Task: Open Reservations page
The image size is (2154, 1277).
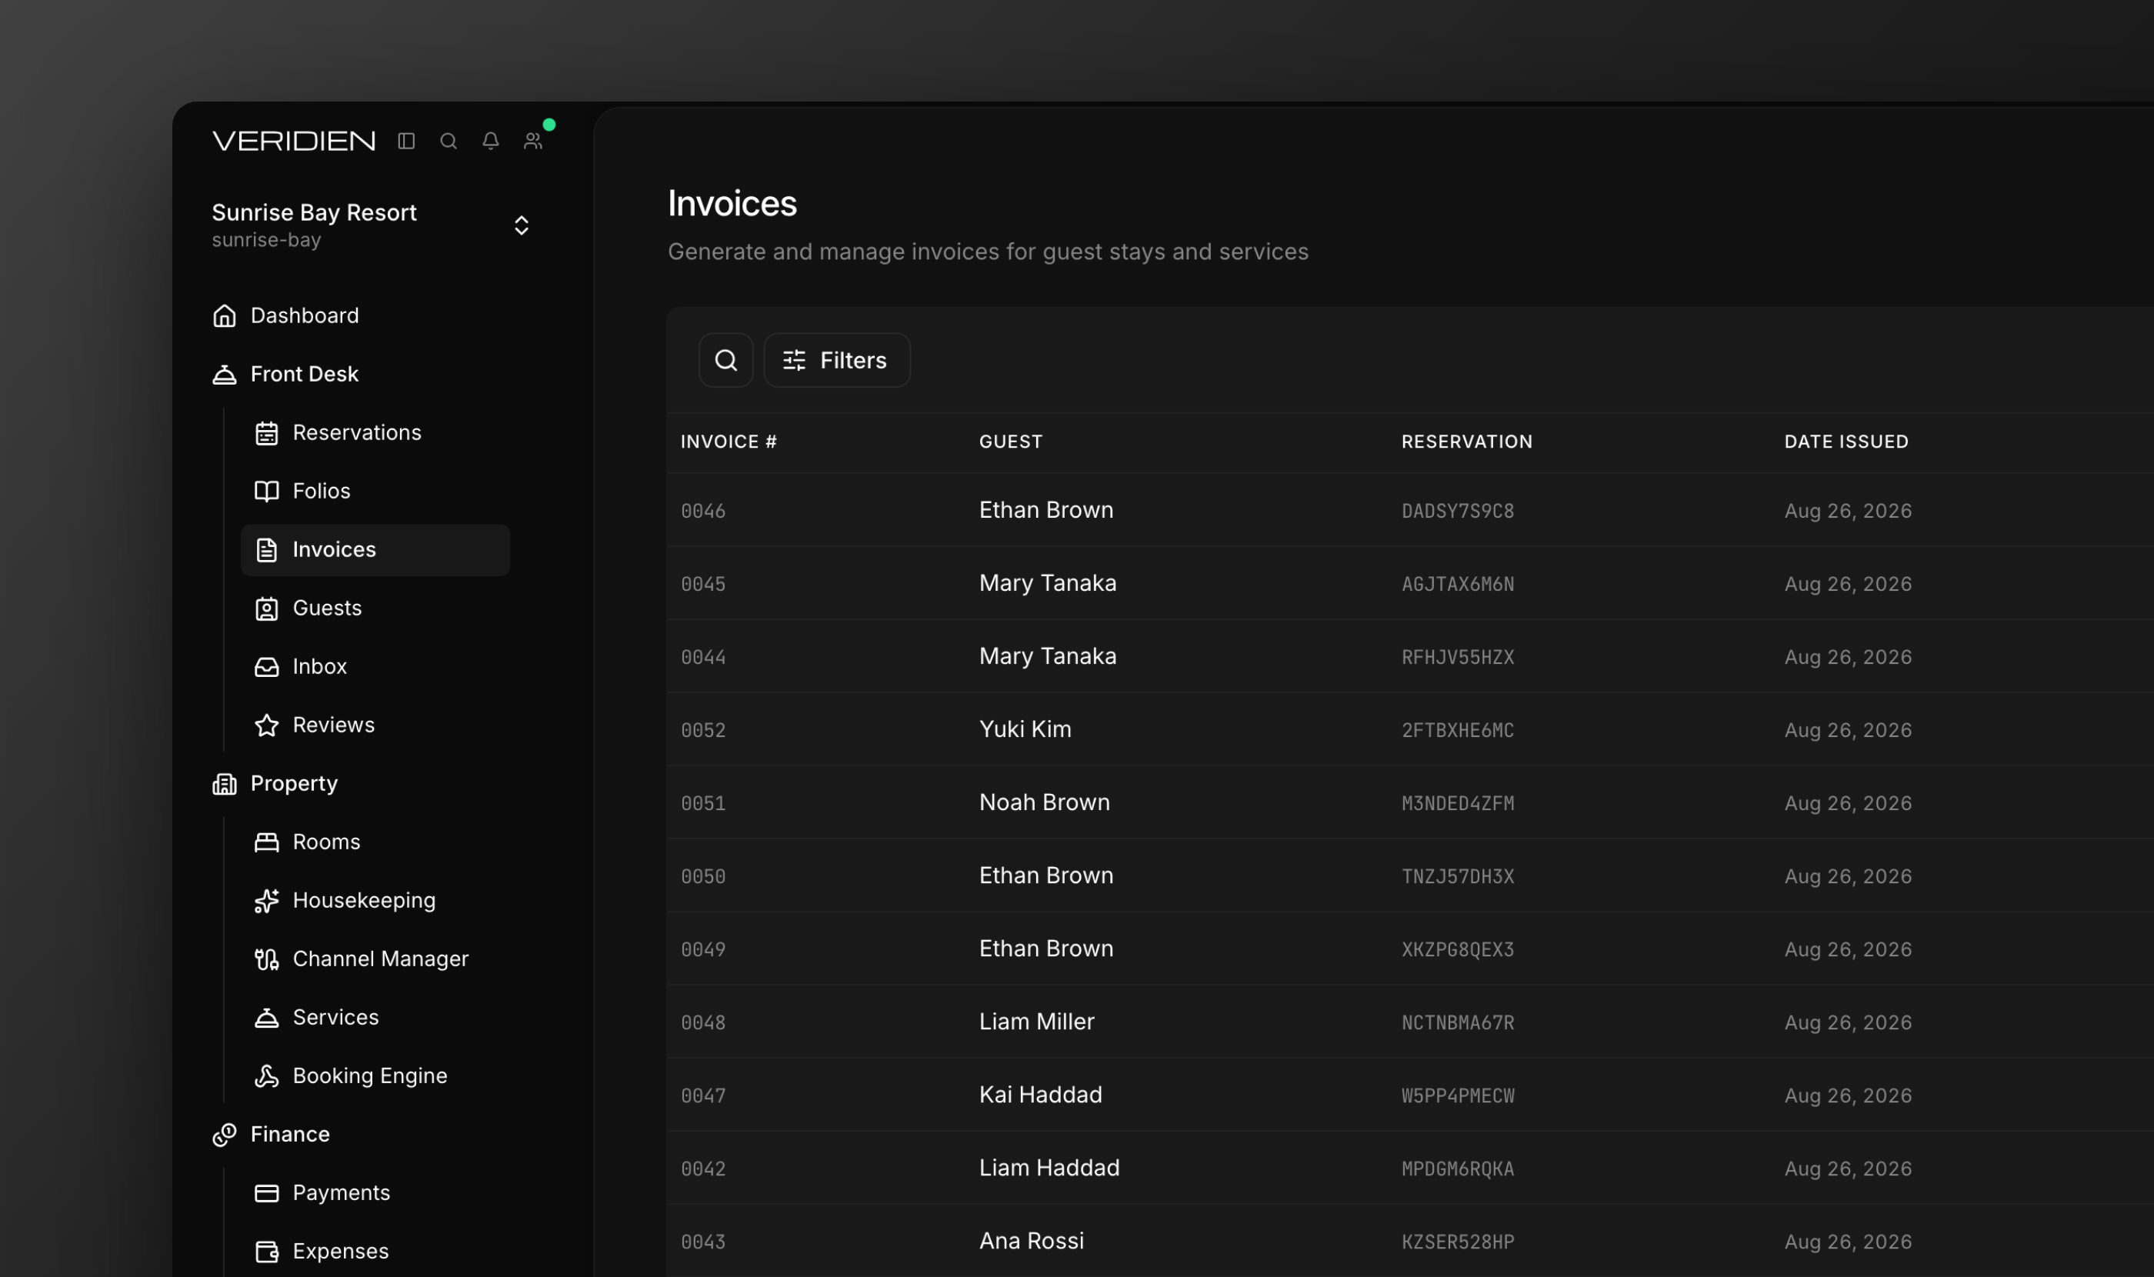Action: click(x=357, y=433)
